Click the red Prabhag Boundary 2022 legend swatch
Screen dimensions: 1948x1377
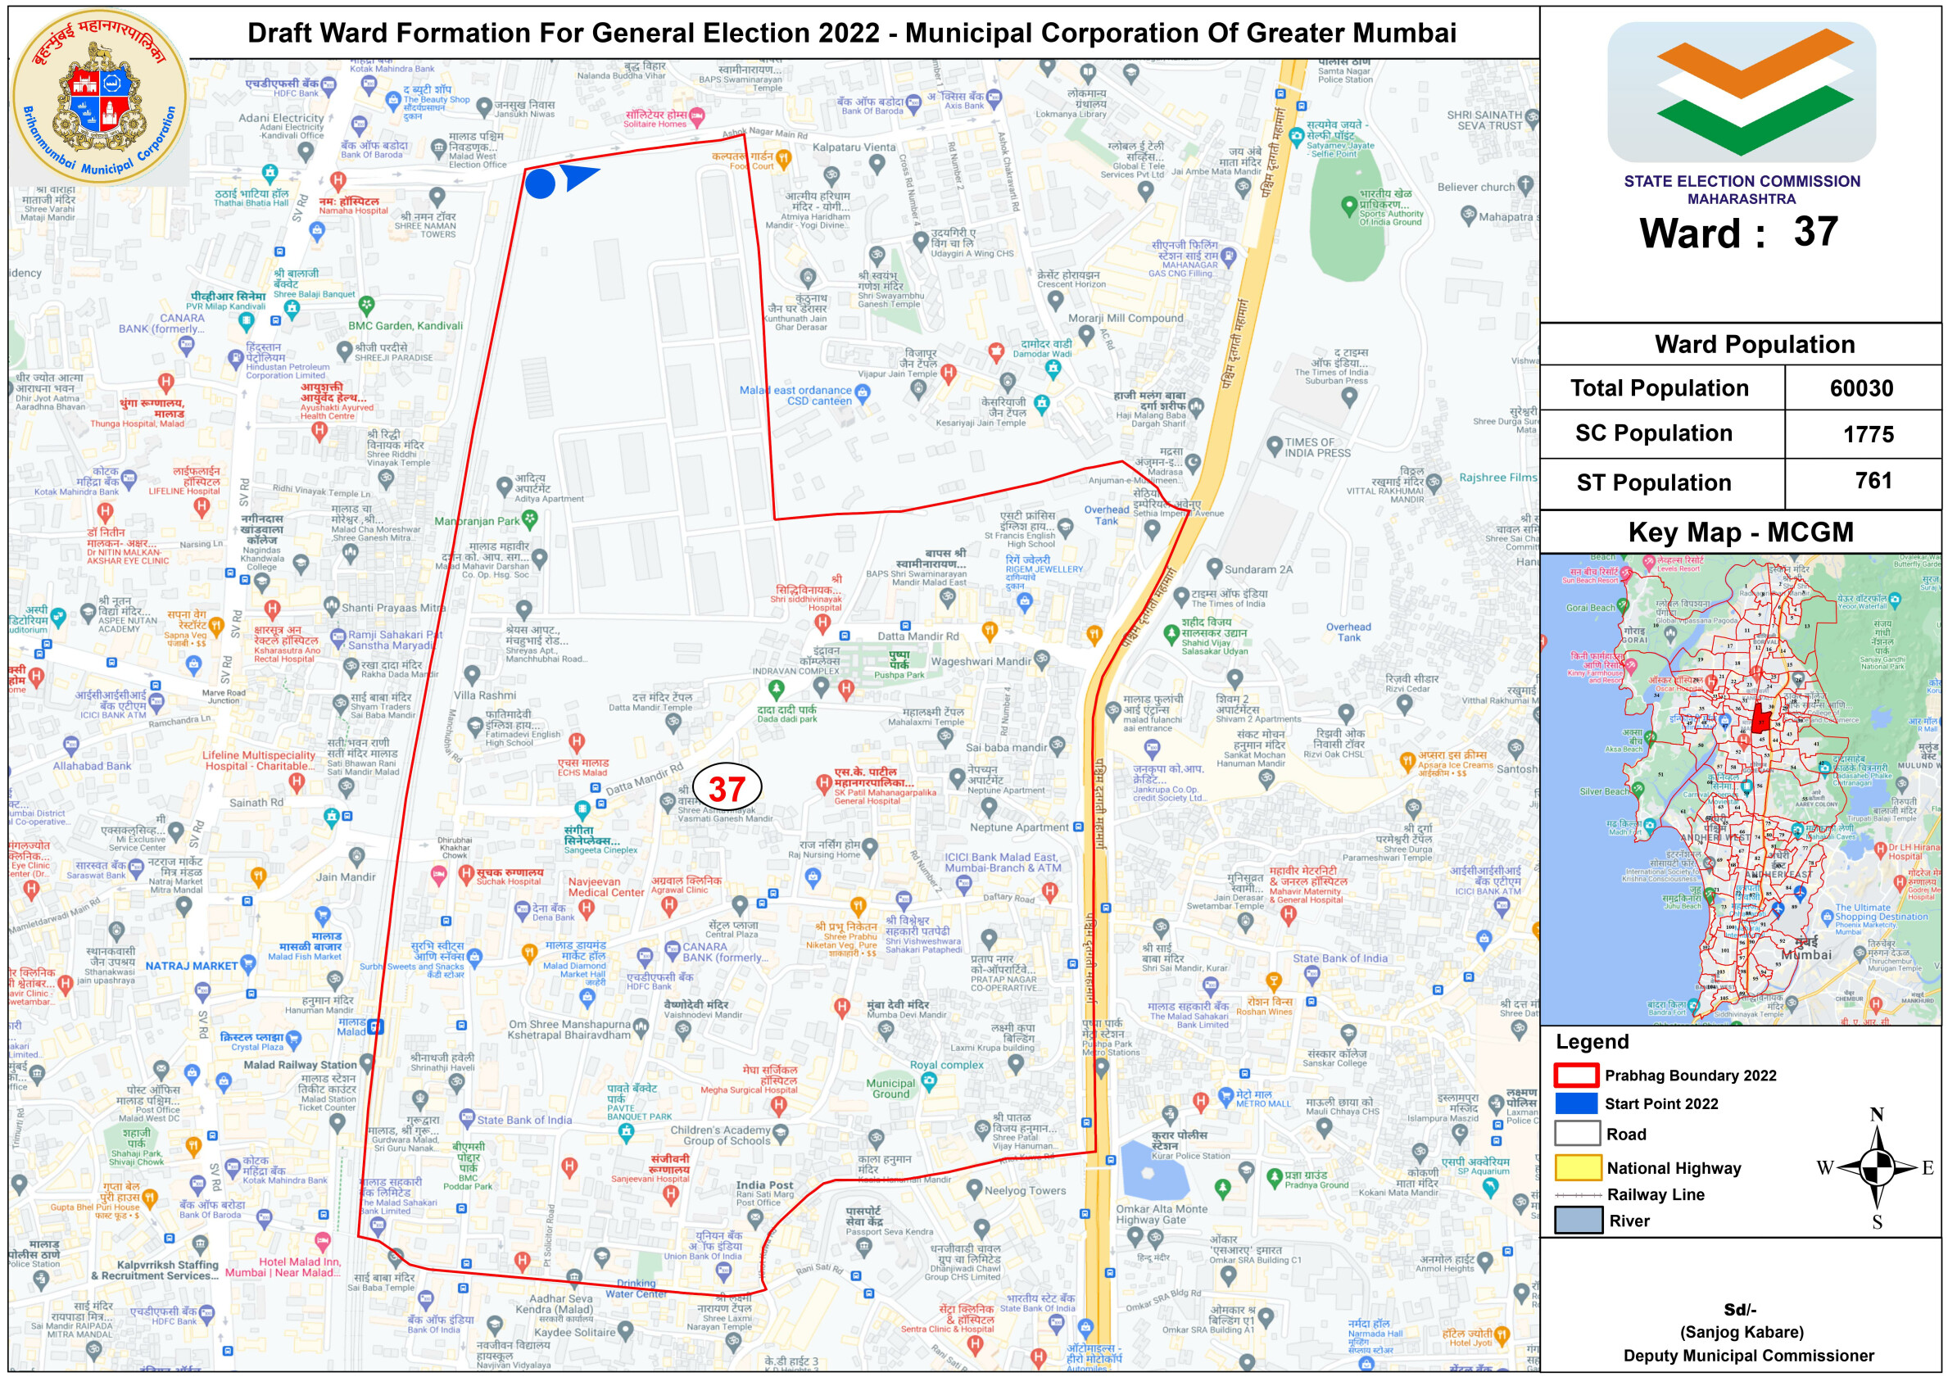1576,1075
